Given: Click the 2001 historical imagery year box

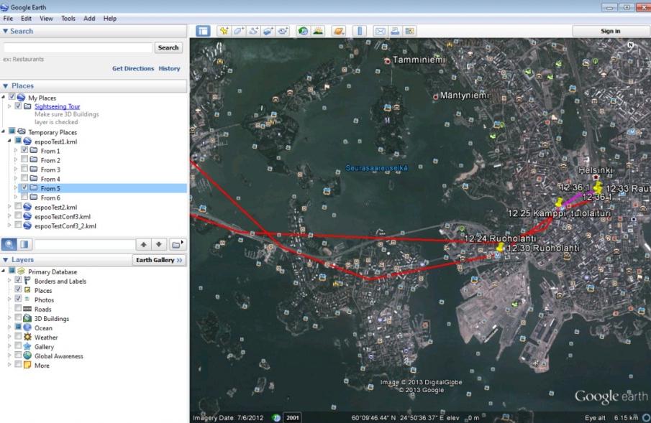Looking at the screenshot, I should pyautogui.click(x=292, y=417).
